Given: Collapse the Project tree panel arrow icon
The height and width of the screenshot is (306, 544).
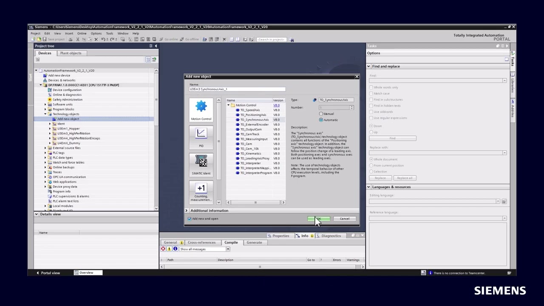Looking at the screenshot, I should click(156, 46).
